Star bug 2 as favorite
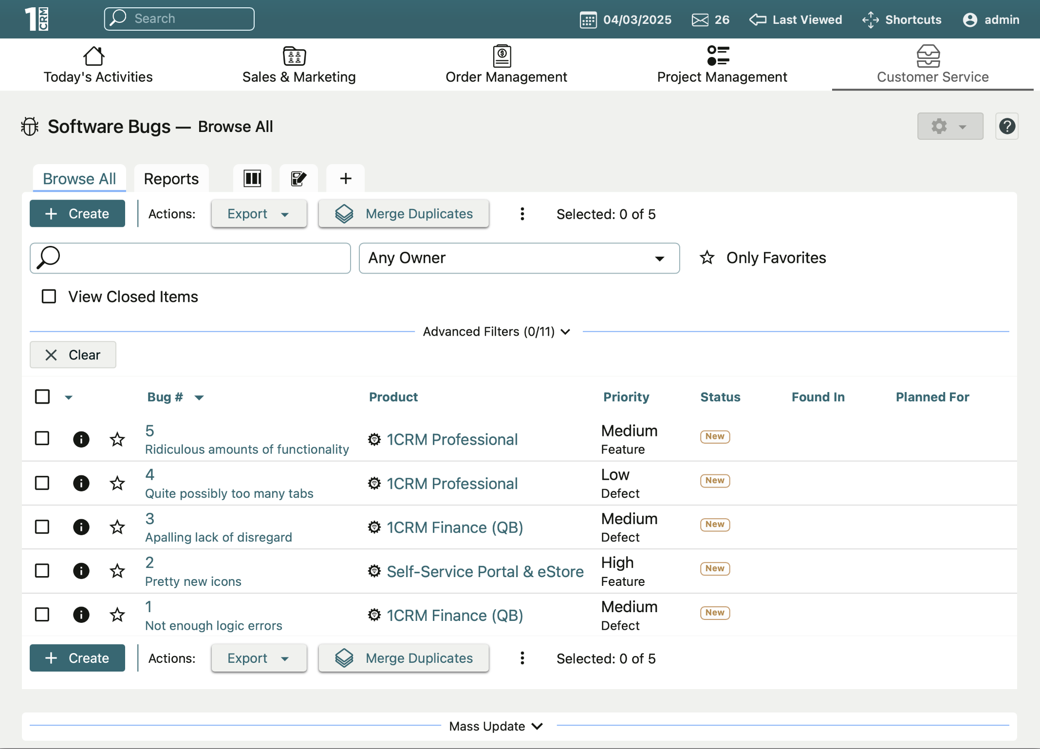Viewport: 1040px width, 749px height. (117, 571)
